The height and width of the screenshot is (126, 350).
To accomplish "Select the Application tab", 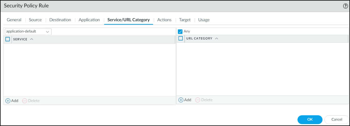I will [x=89, y=20].
